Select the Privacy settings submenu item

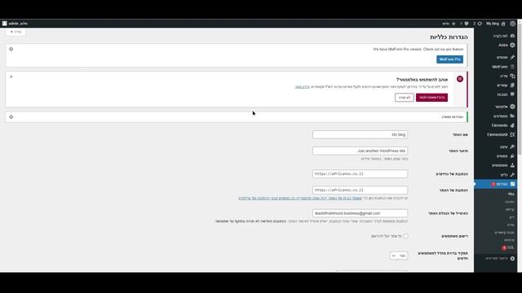click(x=509, y=240)
